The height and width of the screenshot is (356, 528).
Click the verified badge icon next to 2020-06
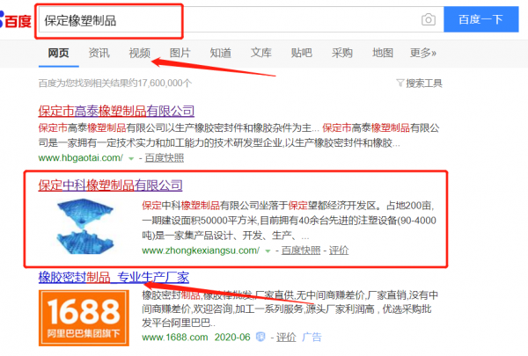pos(260,337)
